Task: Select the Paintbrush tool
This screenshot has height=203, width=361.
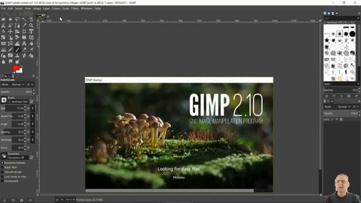Action: click(17, 50)
